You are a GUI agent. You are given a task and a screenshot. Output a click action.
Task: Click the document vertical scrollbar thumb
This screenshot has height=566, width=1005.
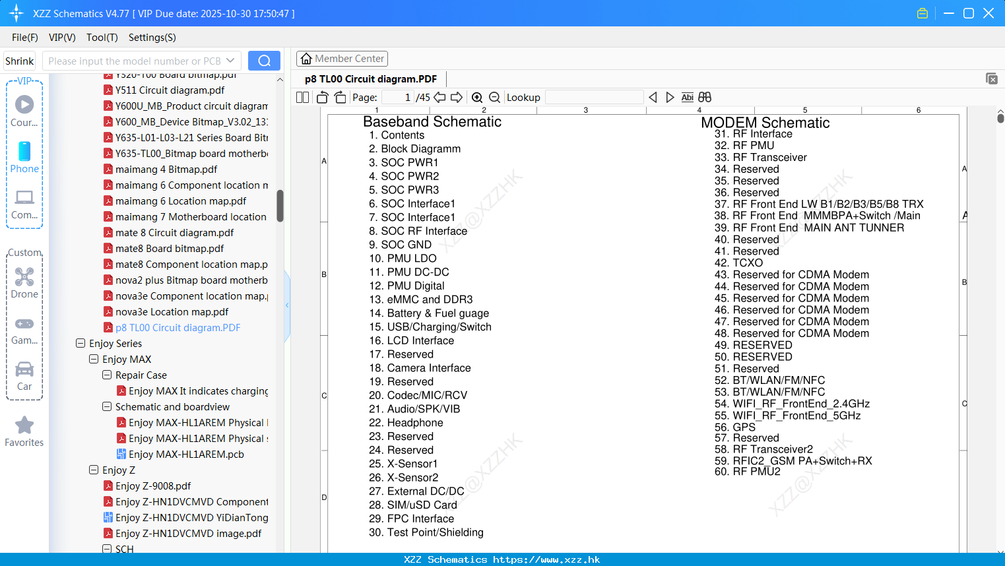1000,118
